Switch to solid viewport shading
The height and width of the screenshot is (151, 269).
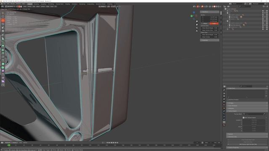[214, 7]
